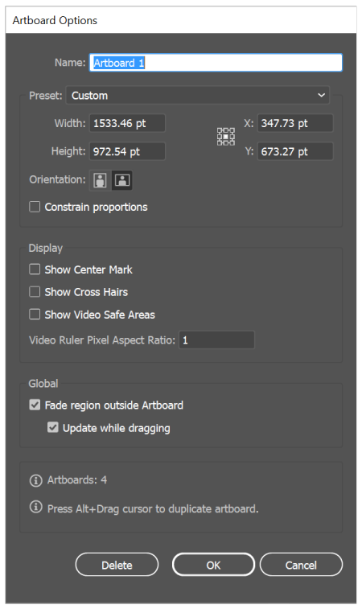This screenshot has height=609, width=362.
Task: Click the Height value field
Action: click(127, 151)
